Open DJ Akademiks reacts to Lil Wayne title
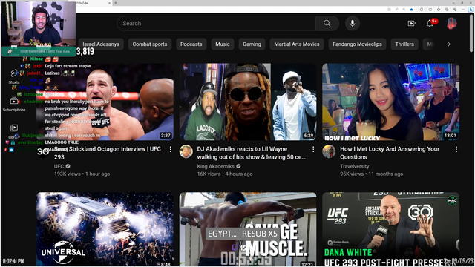 coord(251,153)
